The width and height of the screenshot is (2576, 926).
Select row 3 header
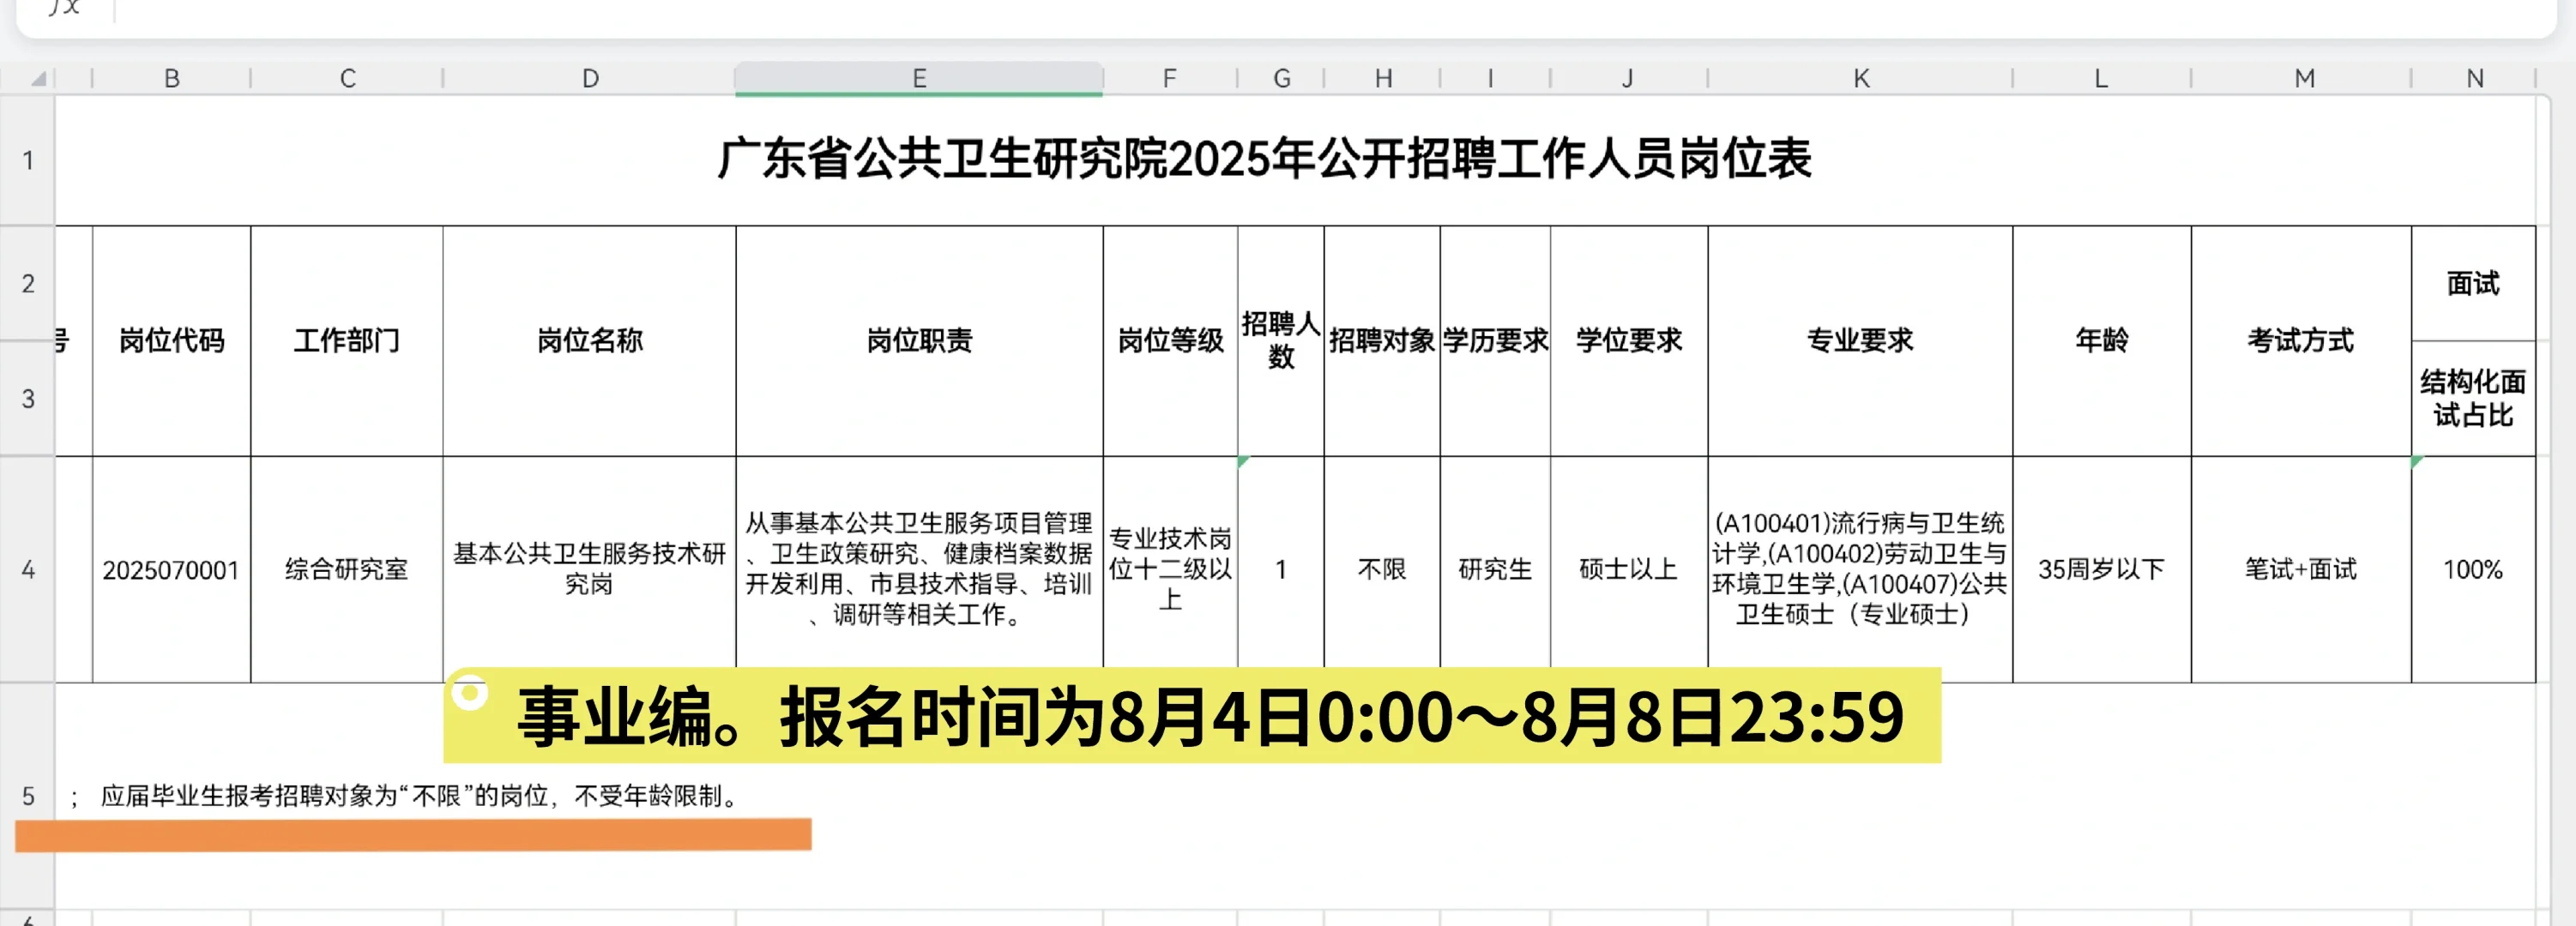tap(28, 398)
